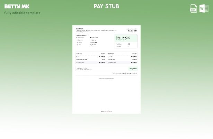Viewport: 213px width, 139px height.
Task: Click the Deductions column header in the table
Action: tap(111, 54)
